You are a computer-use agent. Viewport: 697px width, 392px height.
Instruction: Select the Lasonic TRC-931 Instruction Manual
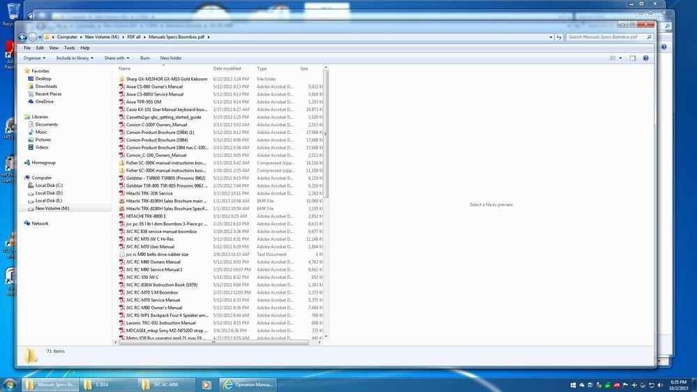[161, 323]
